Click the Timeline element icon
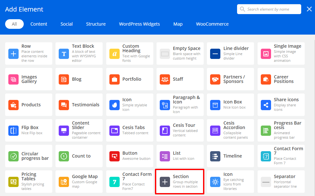315x196 pixels. tap(215, 156)
